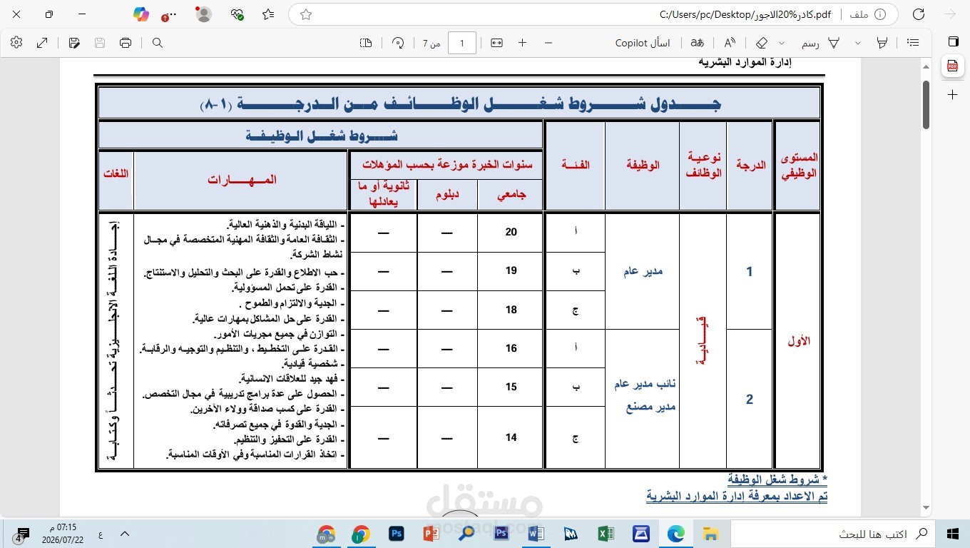Open the Favorites list icon

(x=268, y=14)
